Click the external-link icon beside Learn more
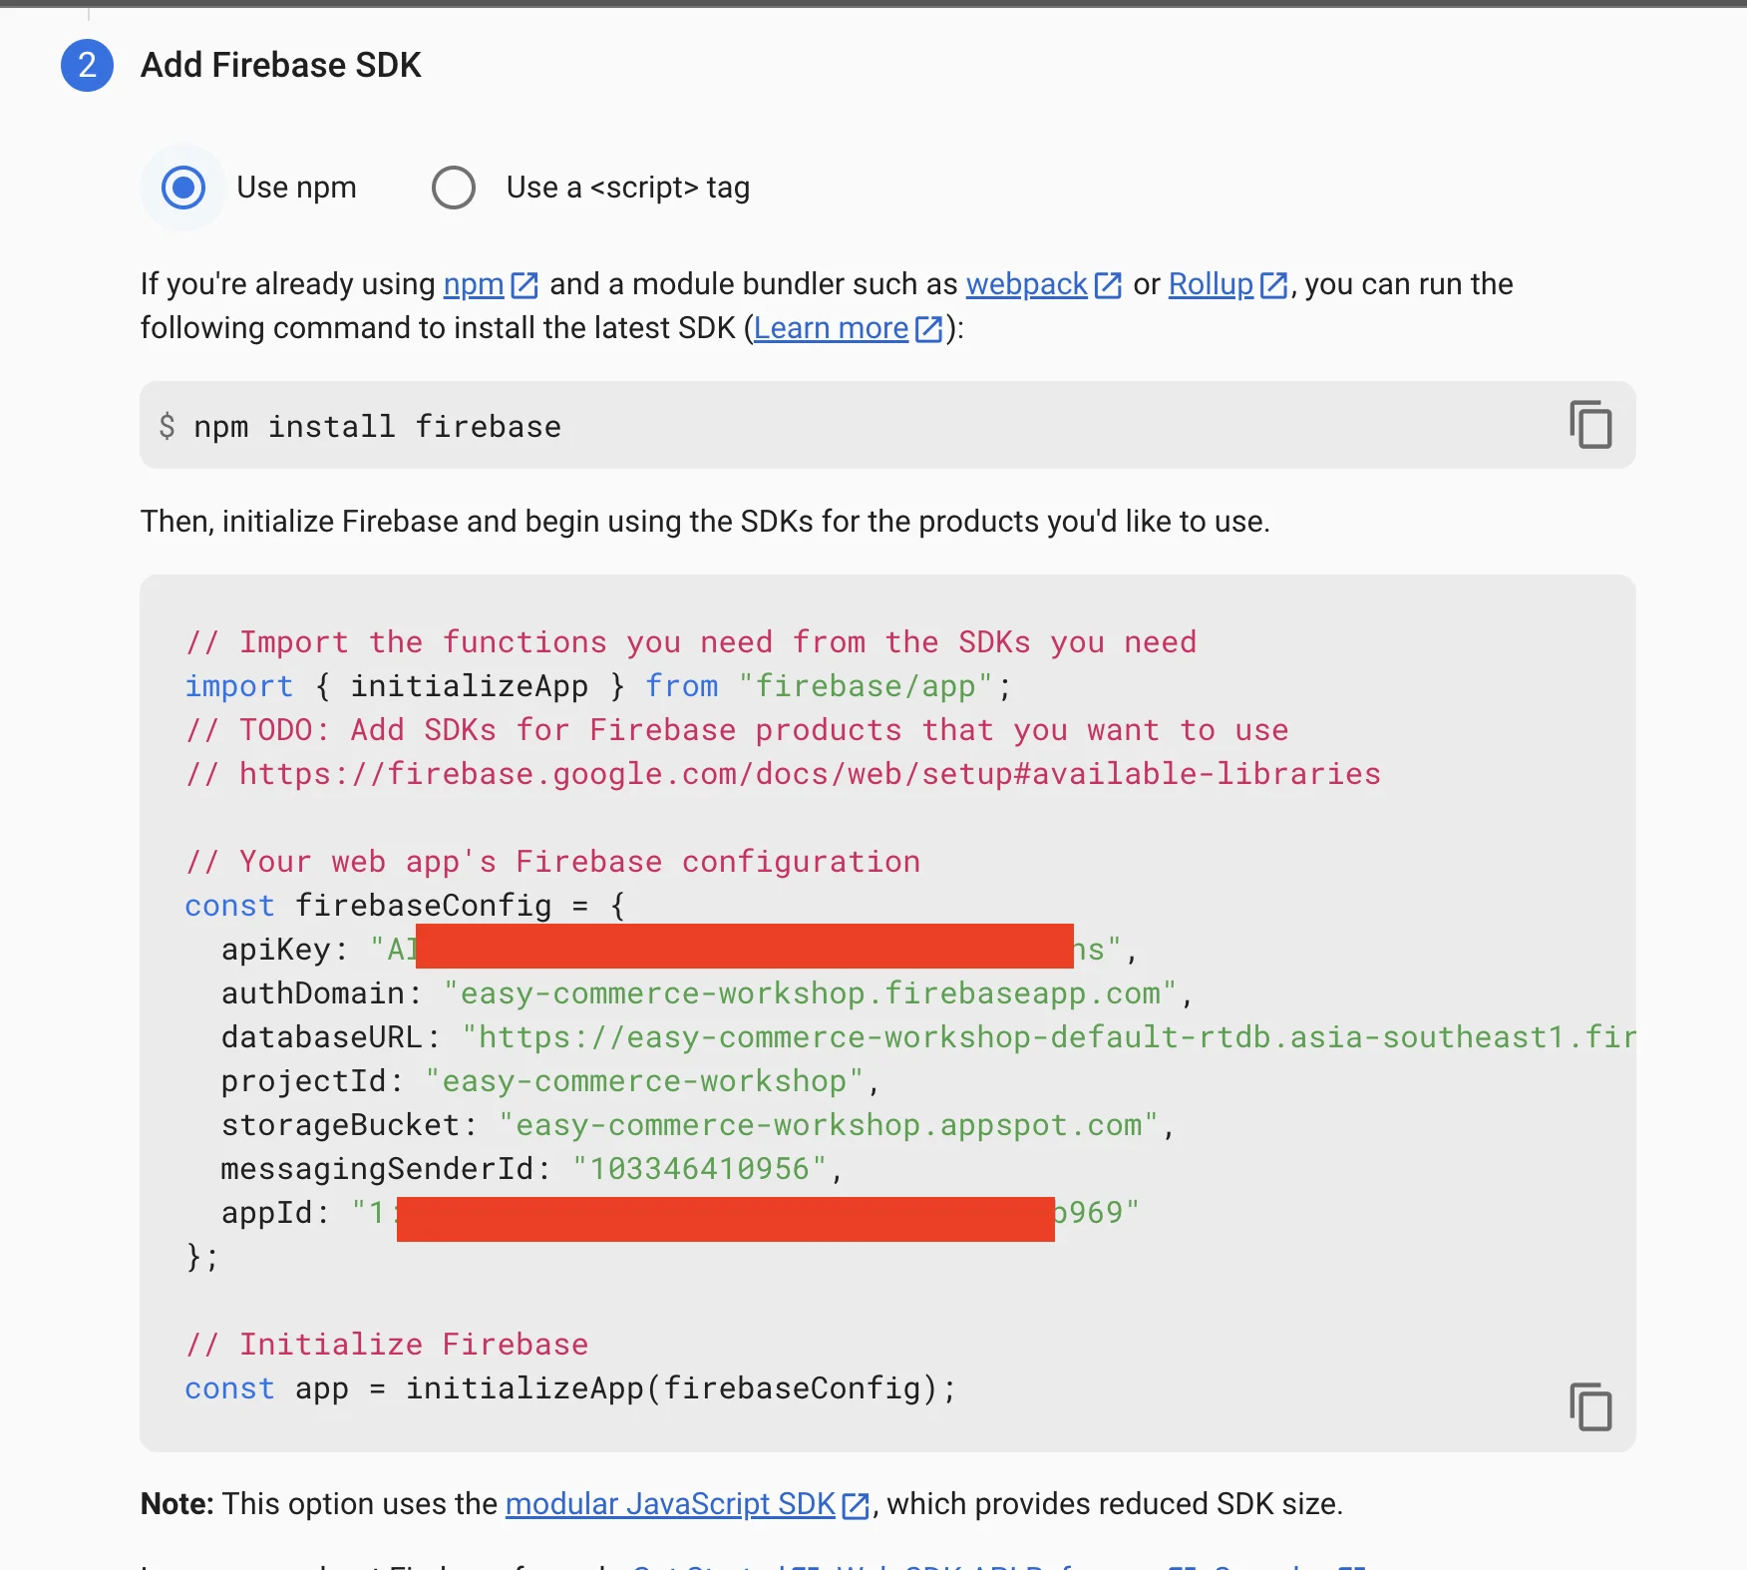Screen dimensions: 1747x1570 point(928,329)
